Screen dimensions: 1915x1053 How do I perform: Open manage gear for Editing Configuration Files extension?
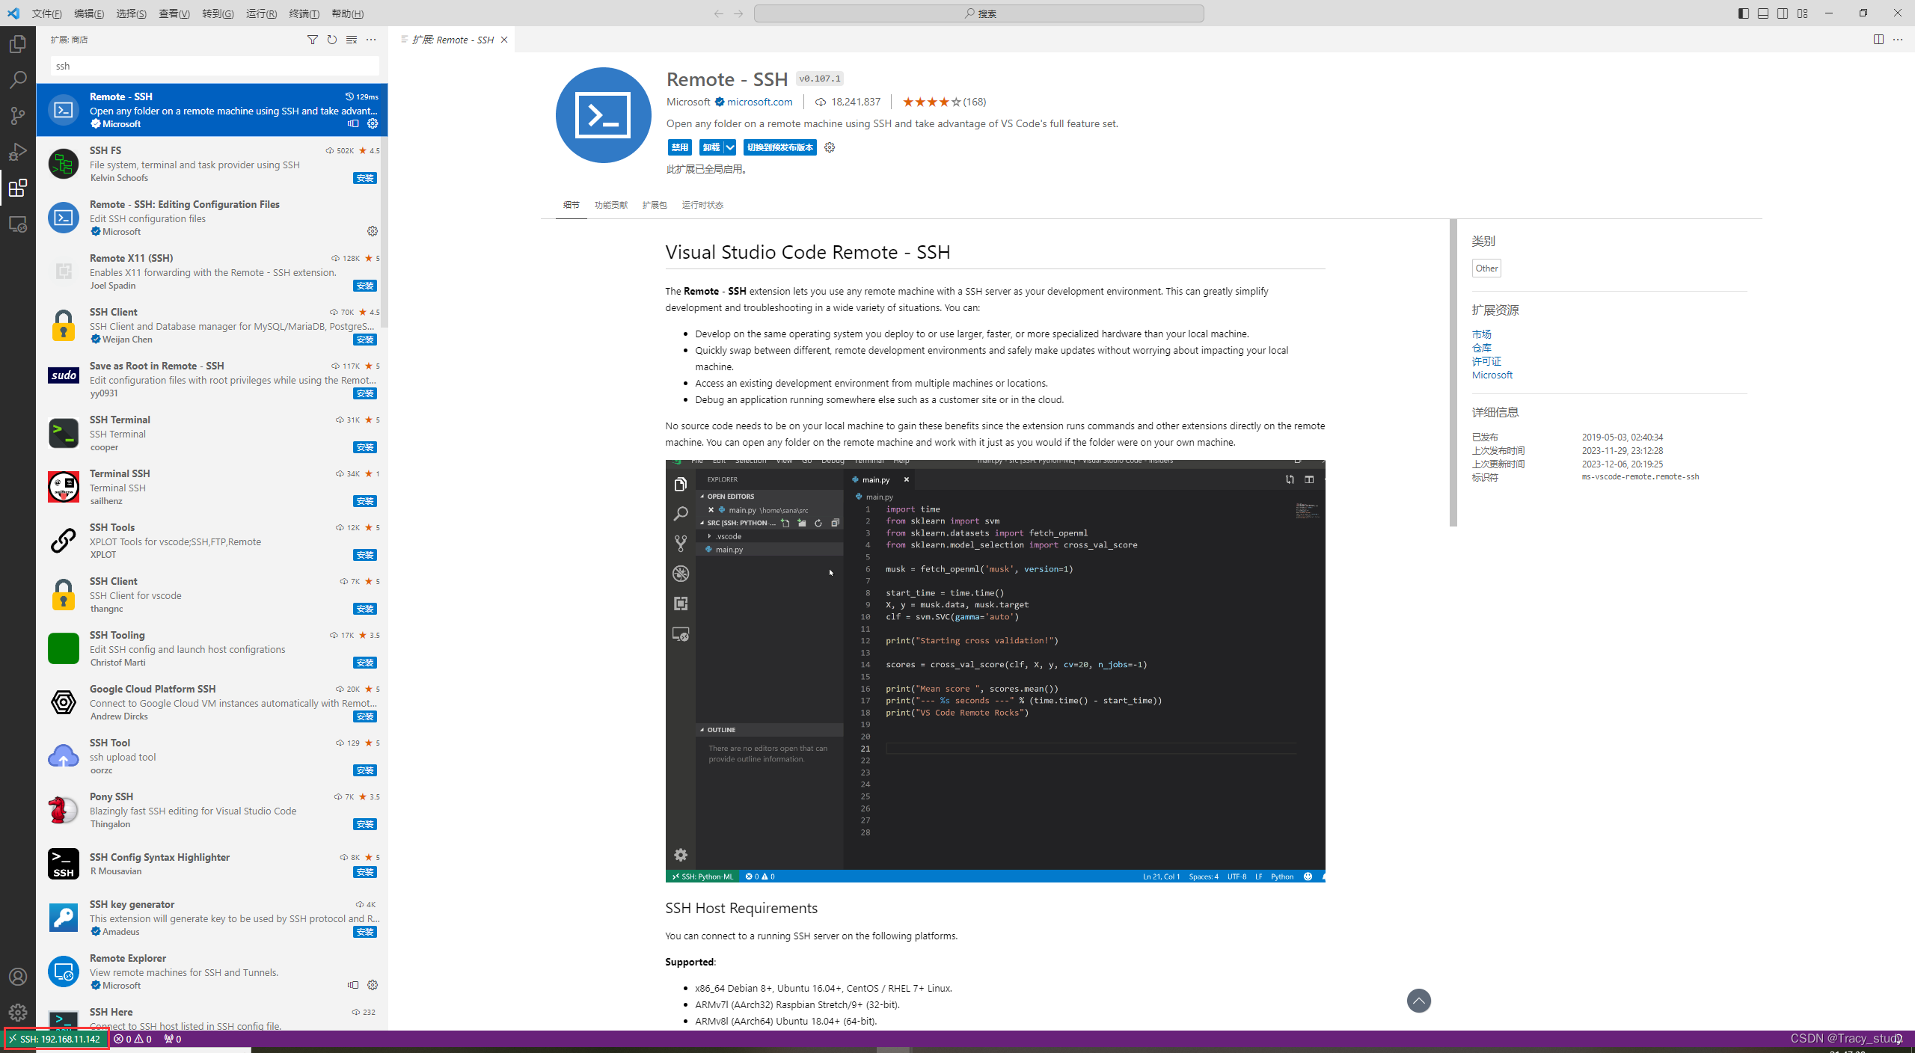coord(373,231)
